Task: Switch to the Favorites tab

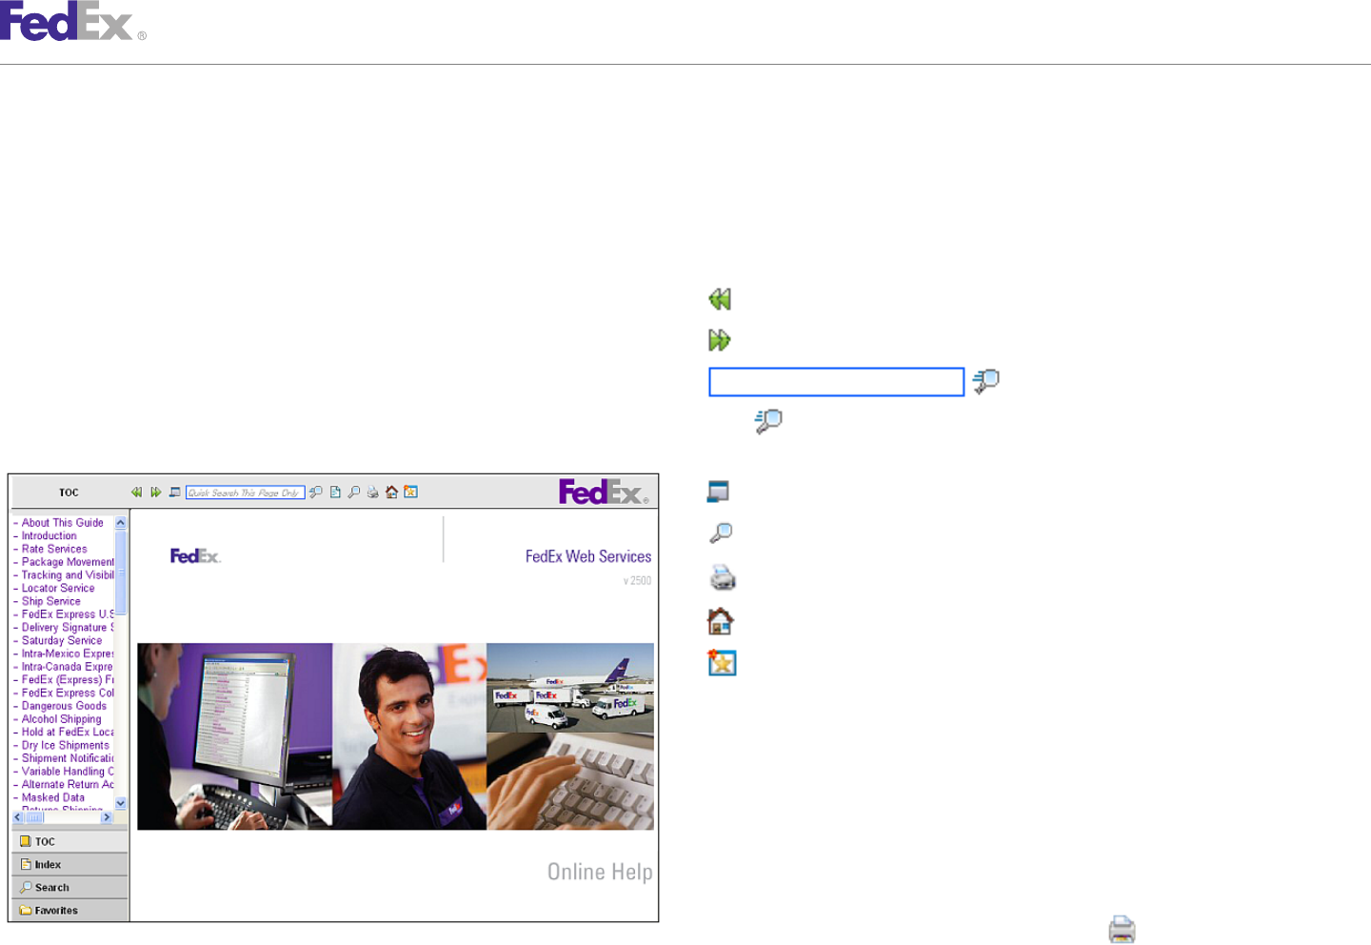Action: [70, 910]
